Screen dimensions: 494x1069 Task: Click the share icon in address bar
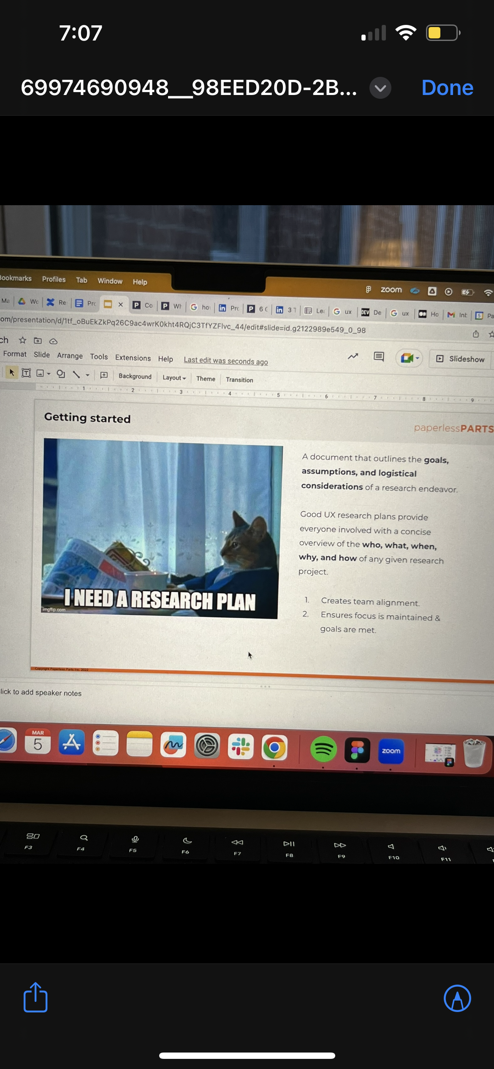[x=476, y=334]
